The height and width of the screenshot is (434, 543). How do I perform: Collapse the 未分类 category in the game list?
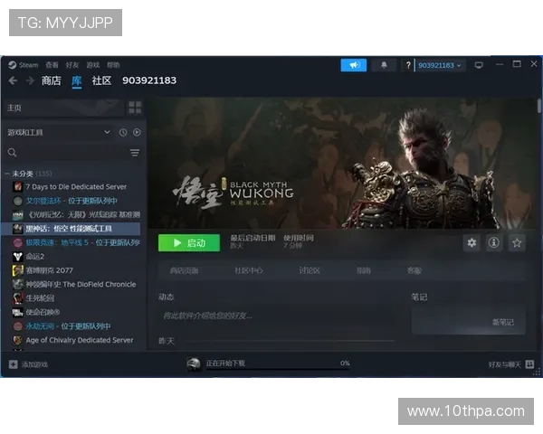coord(7,173)
